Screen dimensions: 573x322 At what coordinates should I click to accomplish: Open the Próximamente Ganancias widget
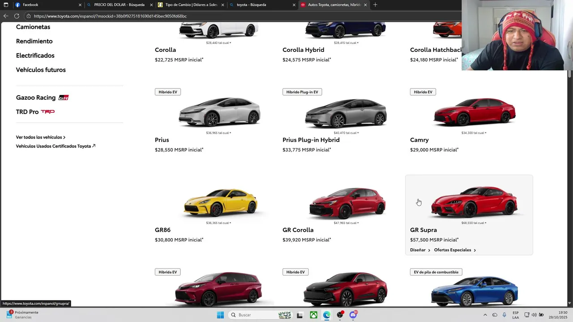[22, 315]
